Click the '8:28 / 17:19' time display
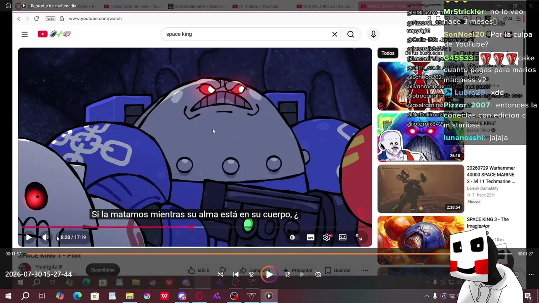This screenshot has width=539, height=303. pos(73,237)
